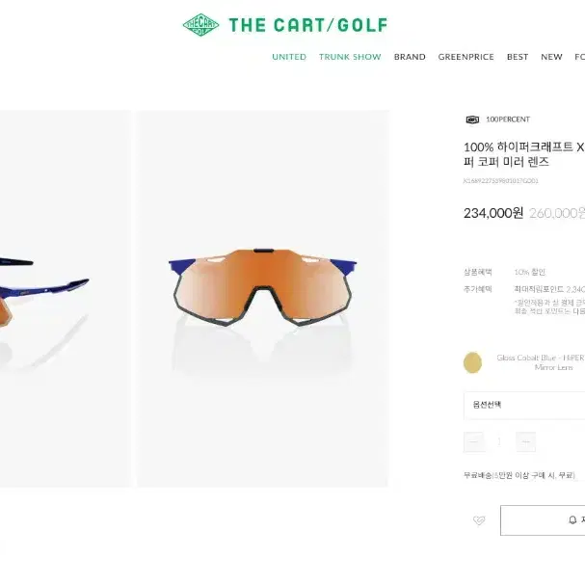585x585 pixels.
Task: View the side-angle sunglasses product image
Action: tap(66, 299)
